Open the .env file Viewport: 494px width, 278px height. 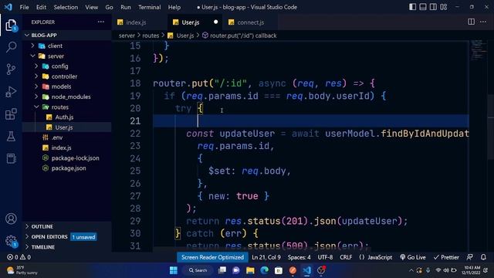(x=57, y=137)
